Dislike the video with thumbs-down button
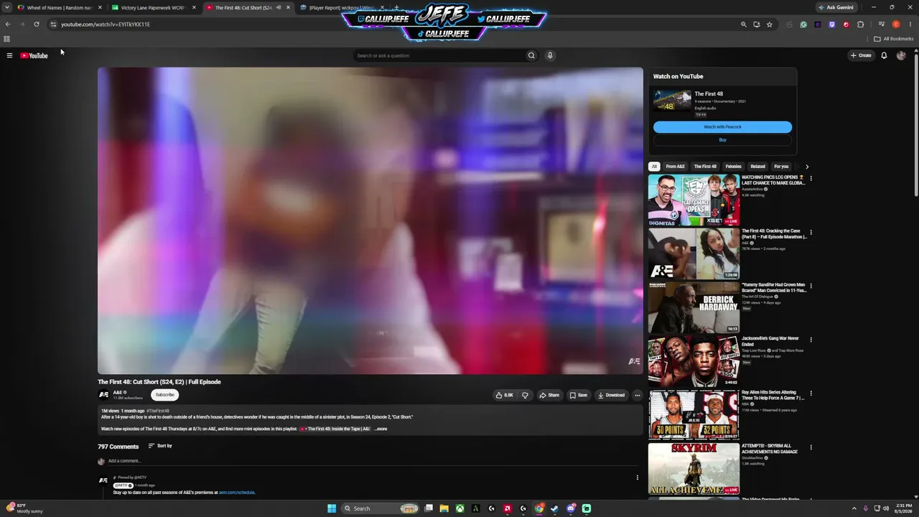This screenshot has width=919, height=517. tap(525, 395)
